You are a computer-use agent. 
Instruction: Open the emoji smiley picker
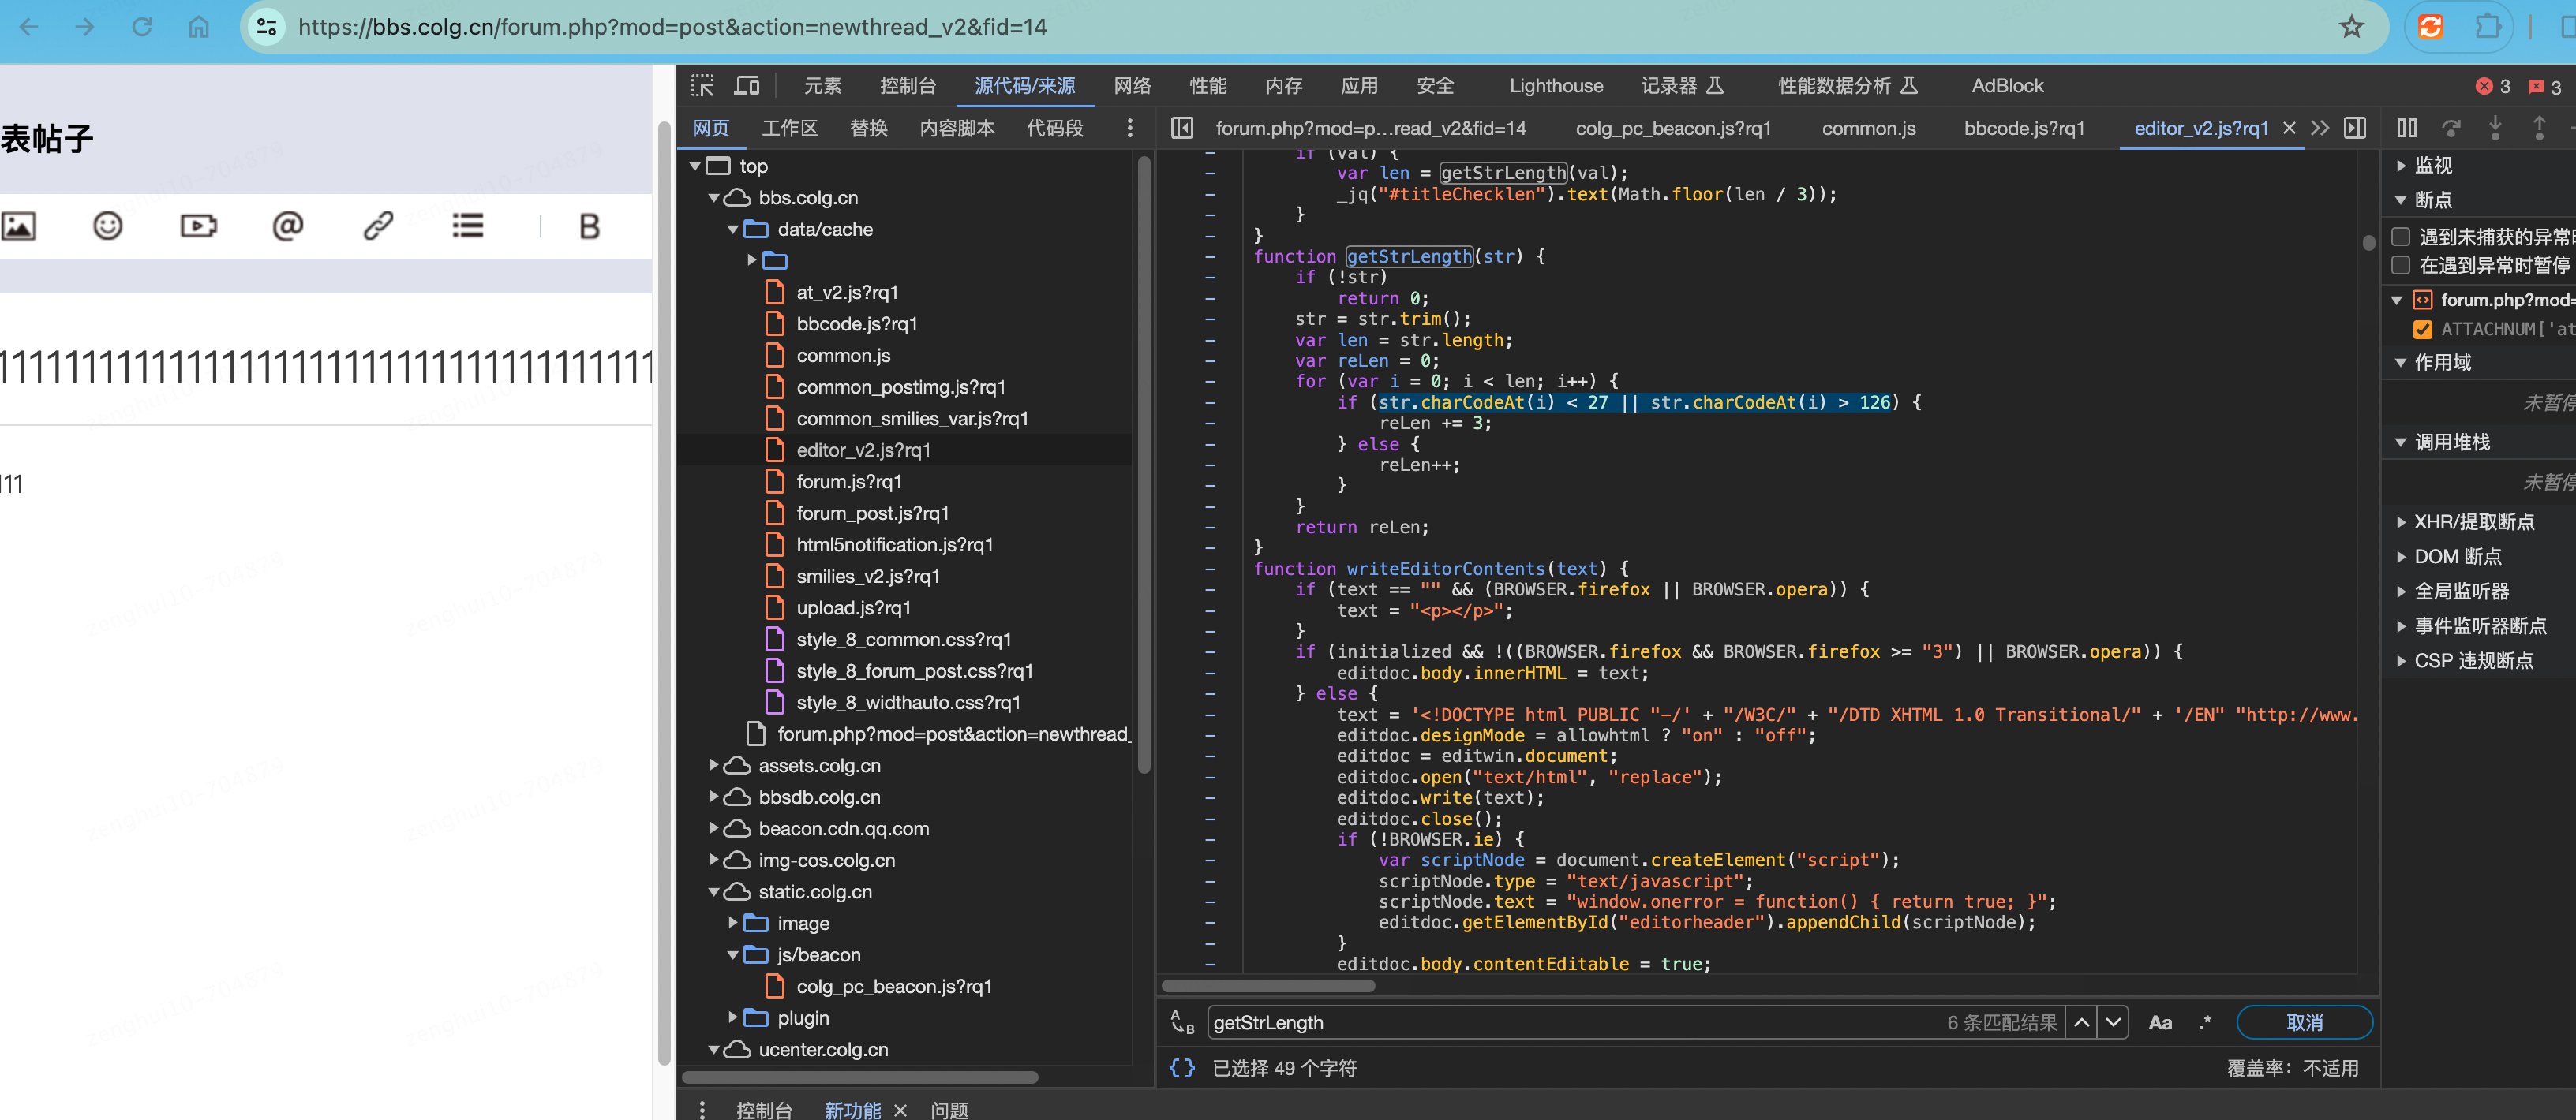[x=107, y=226]
